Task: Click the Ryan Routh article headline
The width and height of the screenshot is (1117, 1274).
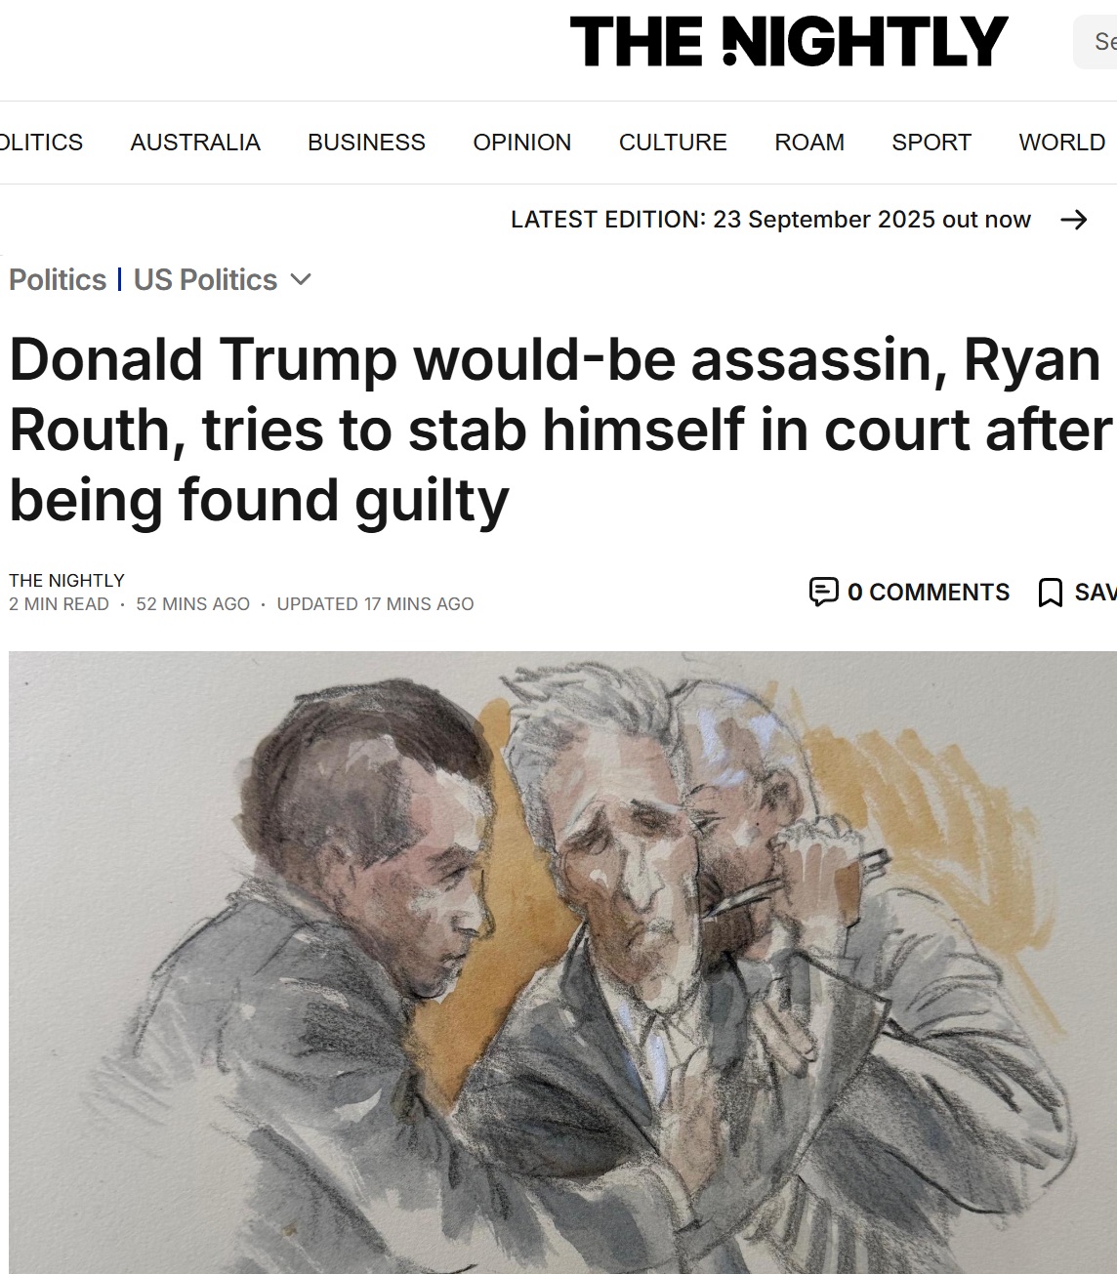Action: (x=560, y=430)
